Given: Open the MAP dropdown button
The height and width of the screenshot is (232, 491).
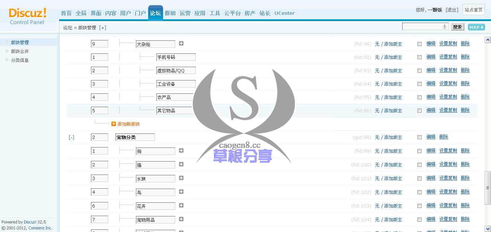Looking at the screenshot, I should click(x=476, y=27).
